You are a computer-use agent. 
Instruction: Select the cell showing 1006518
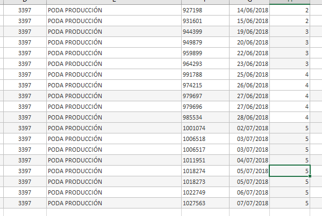pos(205,139)
